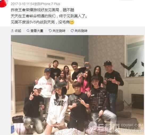Click the 查看大图 magnifier icon
The width and height of the screenshot is (145, 135).
(x=28, y=31)
